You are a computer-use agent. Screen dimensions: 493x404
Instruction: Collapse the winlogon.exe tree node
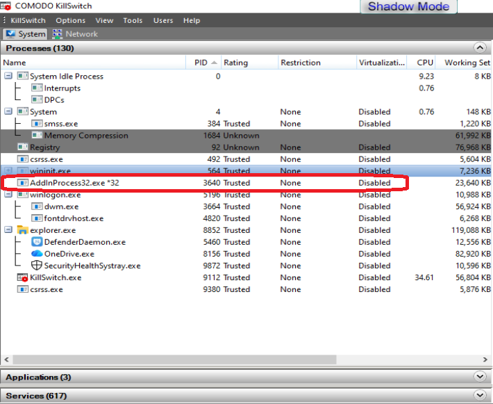pyautogui.click(x=8, y=195)
